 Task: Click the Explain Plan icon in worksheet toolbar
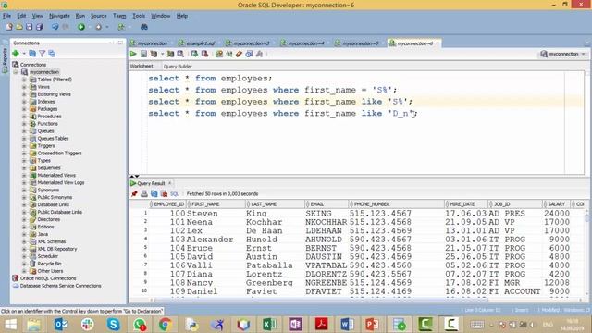click(154, 54)
